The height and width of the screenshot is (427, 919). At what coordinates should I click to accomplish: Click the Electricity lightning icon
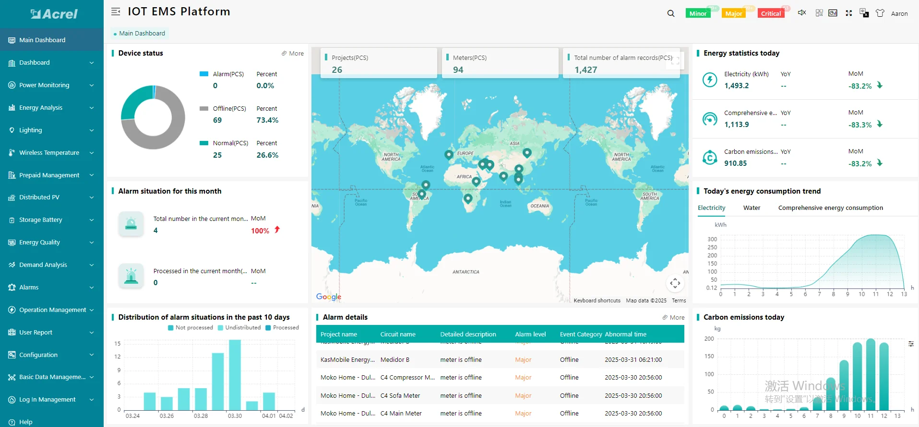(710, 80)
